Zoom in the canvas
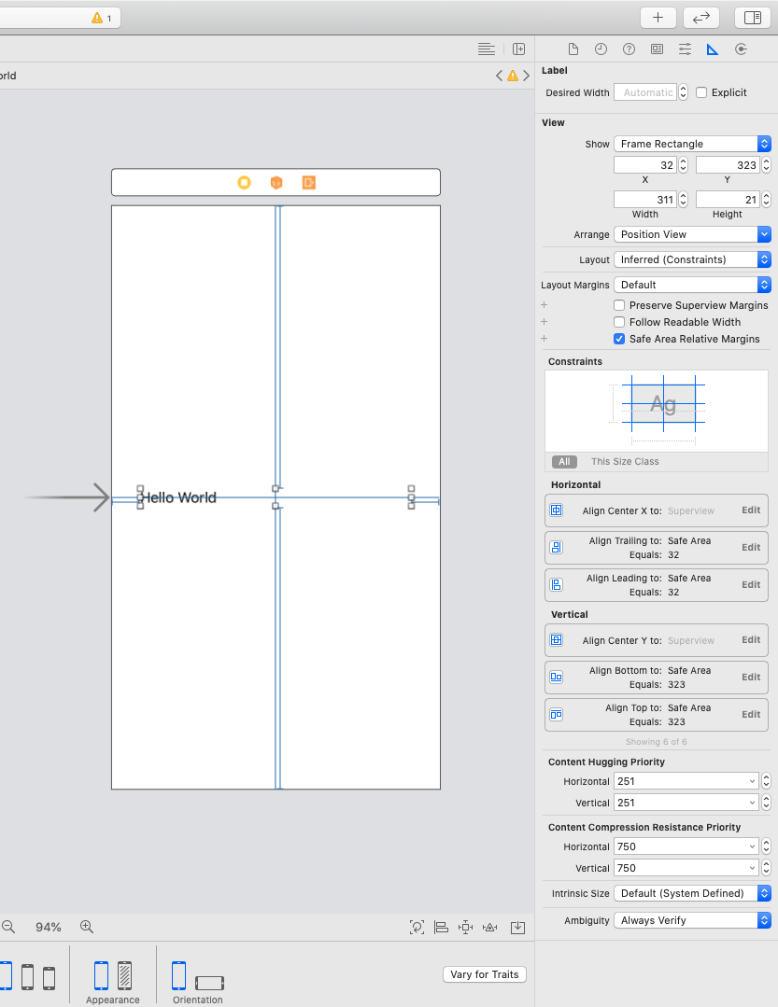The width and height of the screenshot is (778, 1007). pos(87,927)
